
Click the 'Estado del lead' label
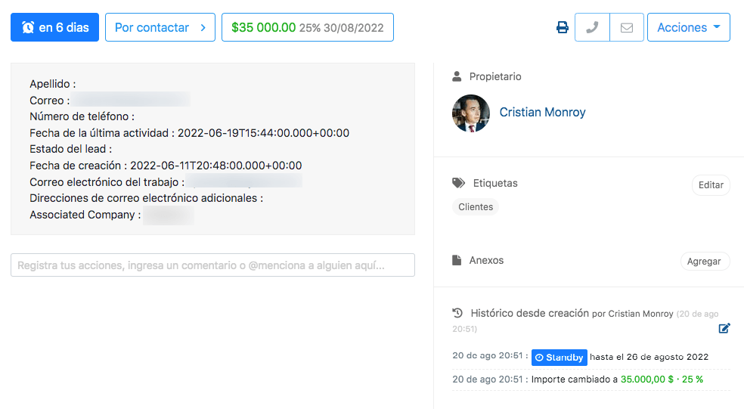click(71, 149)
